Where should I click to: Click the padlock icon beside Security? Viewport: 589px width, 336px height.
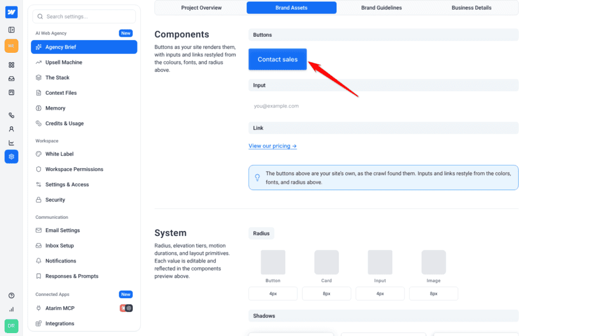39,200
